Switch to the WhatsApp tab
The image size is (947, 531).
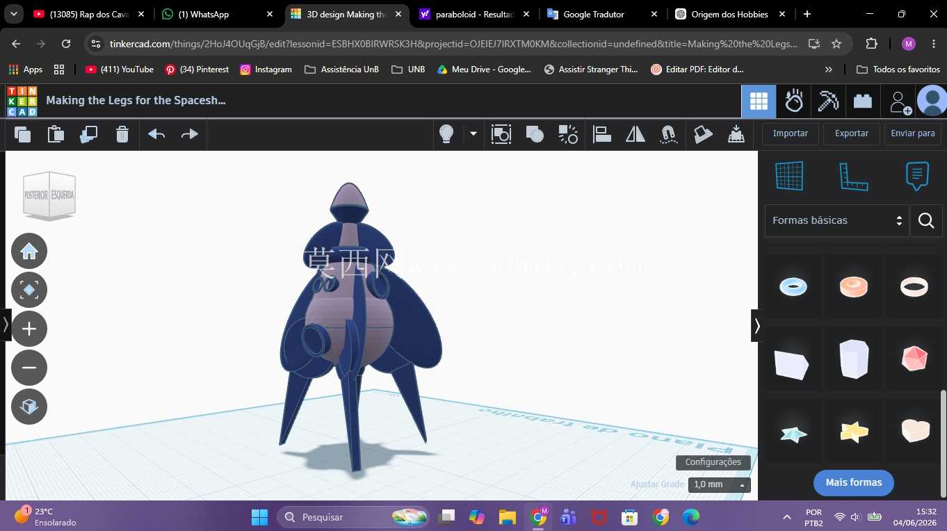click(218, 14)
